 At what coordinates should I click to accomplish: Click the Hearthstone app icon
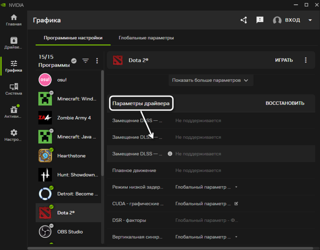45,156
